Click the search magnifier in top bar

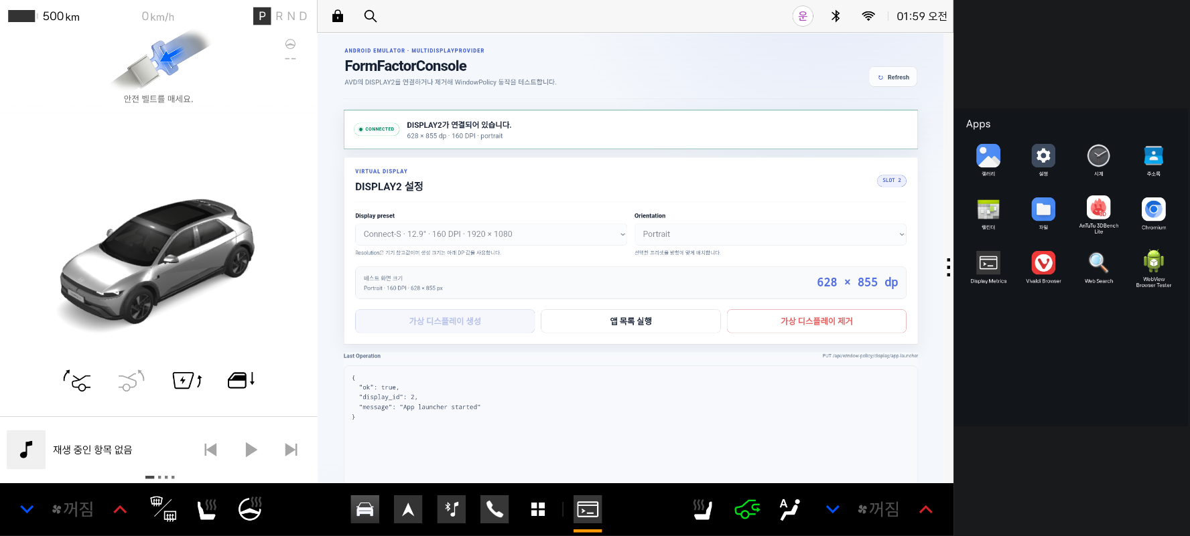[x=370, y=16]
